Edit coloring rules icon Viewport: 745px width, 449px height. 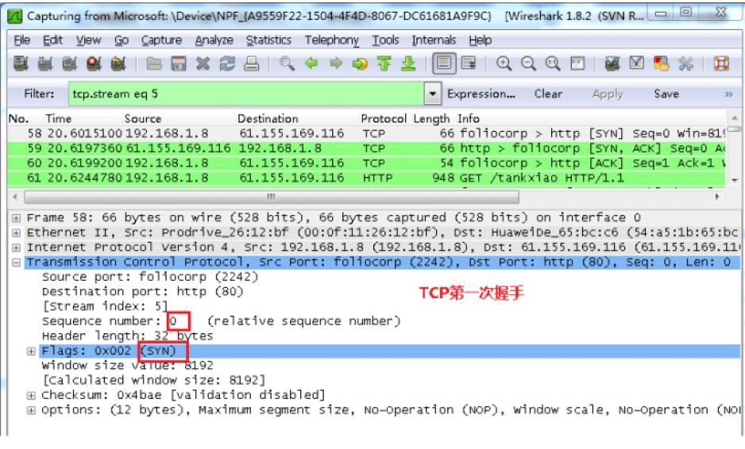coord(661,63)
